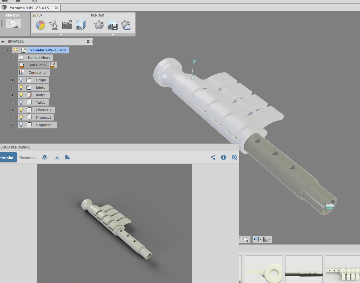This screenshot has height=283, width=360.
Task: Select the Yamaha YRS-23 v15 document tab
Action: click(x=30, y=8)
